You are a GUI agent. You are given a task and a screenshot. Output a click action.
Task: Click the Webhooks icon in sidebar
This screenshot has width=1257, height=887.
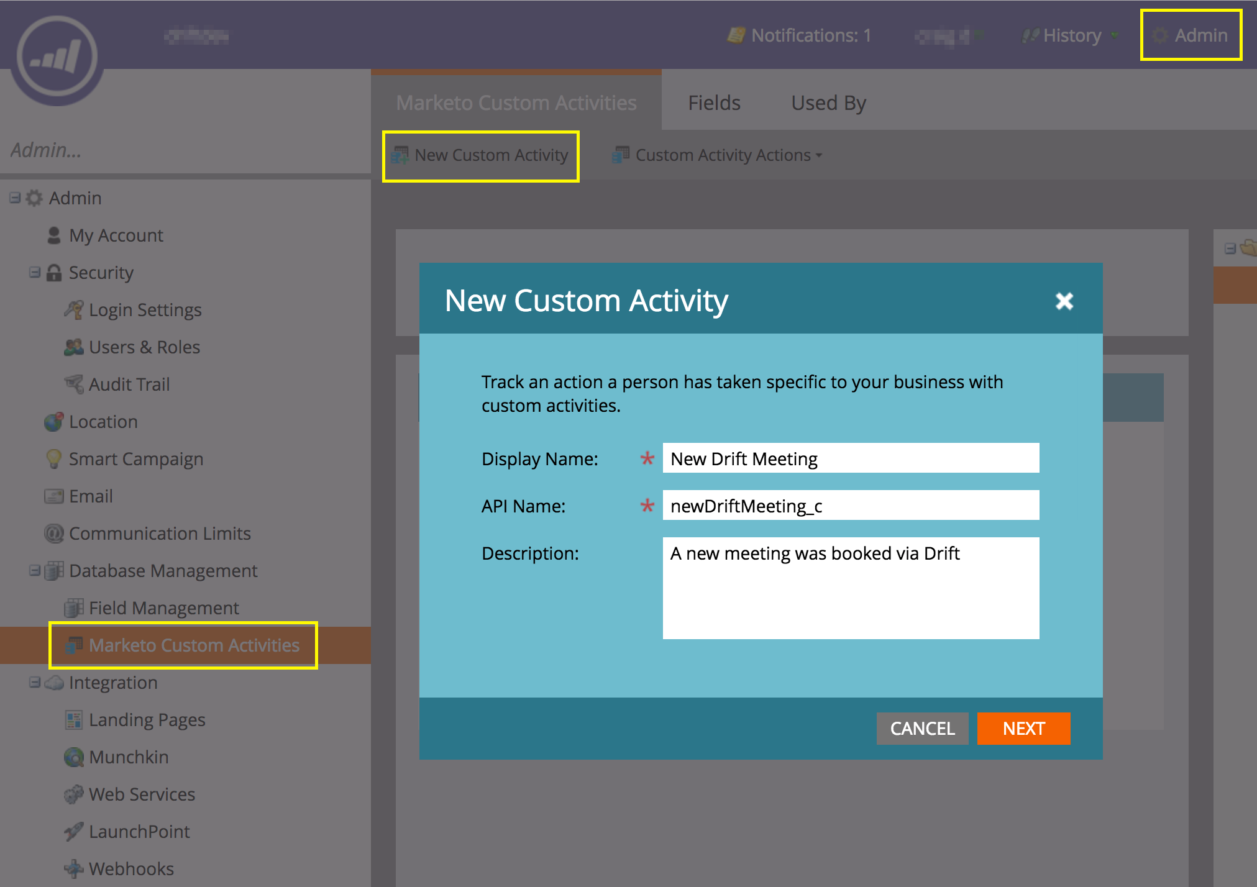click(74, 869)
